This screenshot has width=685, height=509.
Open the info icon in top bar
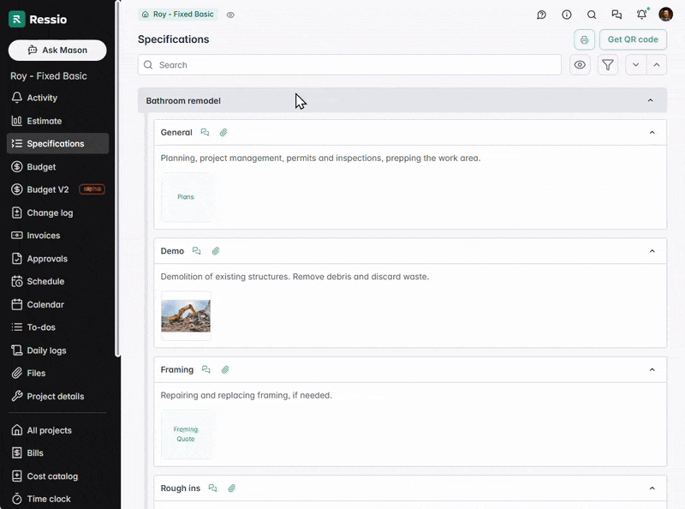[x=567, y=15]
